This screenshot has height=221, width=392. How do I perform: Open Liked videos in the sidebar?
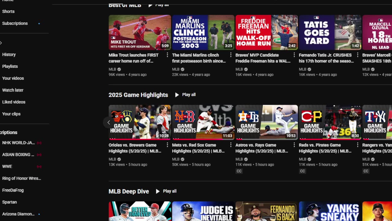point(14,102)
